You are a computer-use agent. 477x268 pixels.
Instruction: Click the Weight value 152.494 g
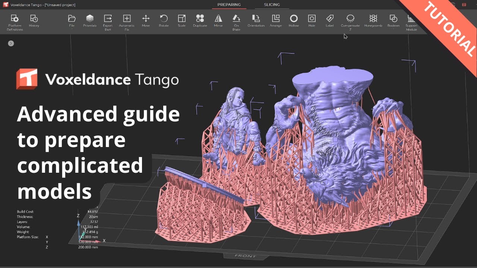(x=89, y=232)
